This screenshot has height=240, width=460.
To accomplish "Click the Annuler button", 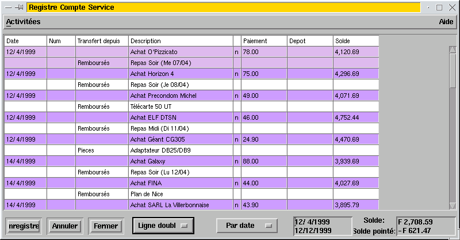I will (64, 226).
